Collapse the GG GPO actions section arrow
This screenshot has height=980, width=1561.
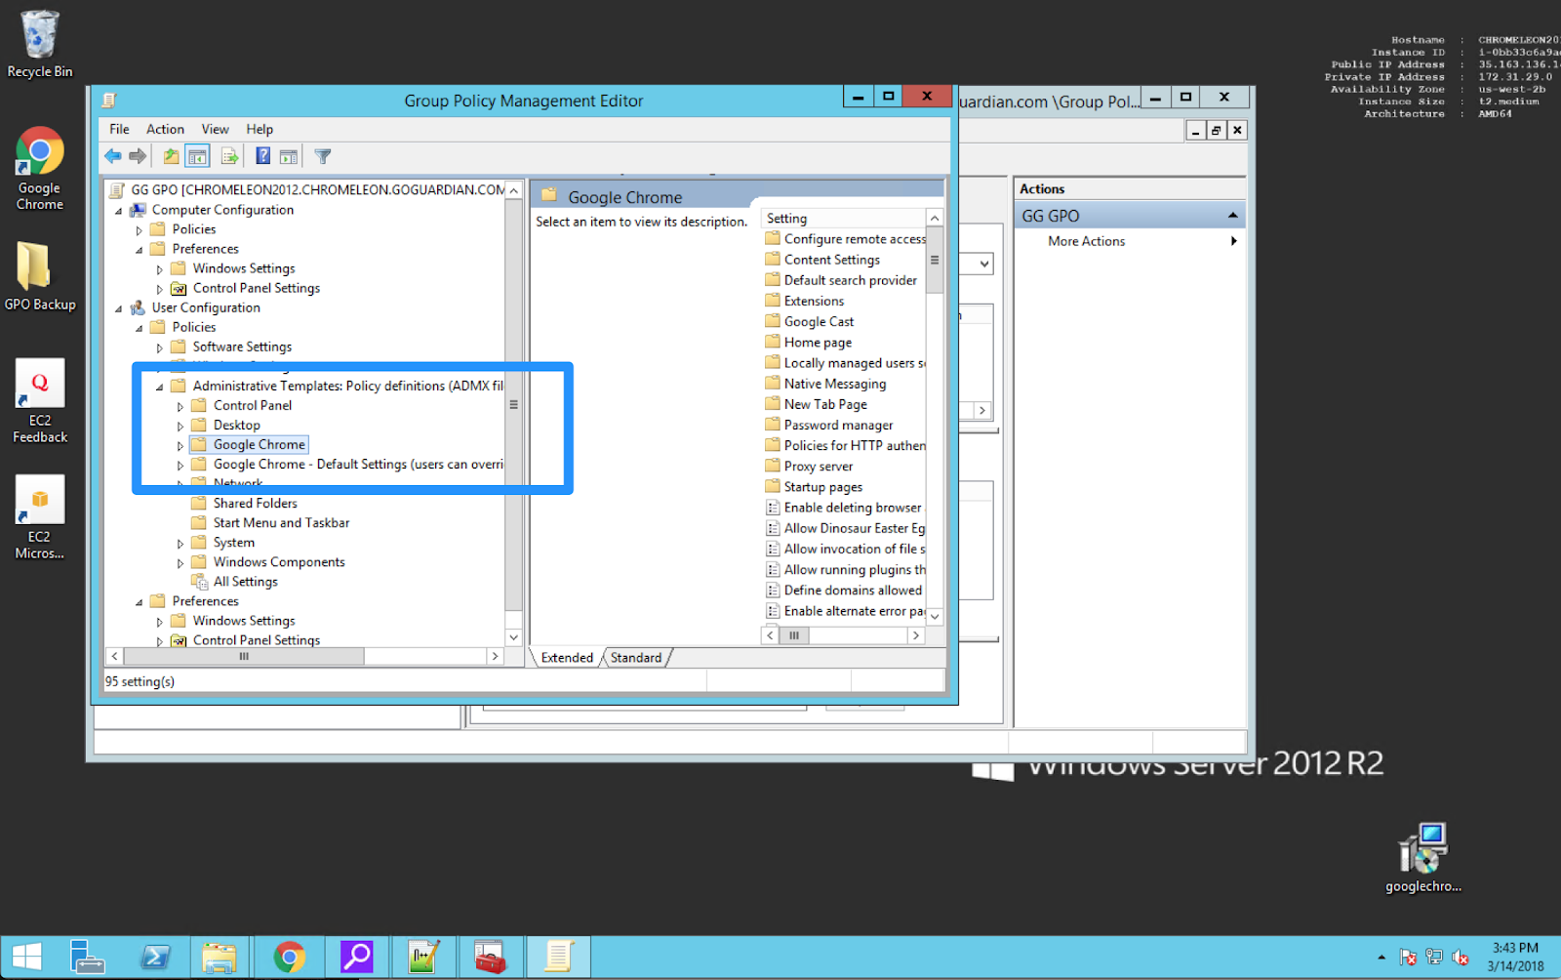point(1232,216)
